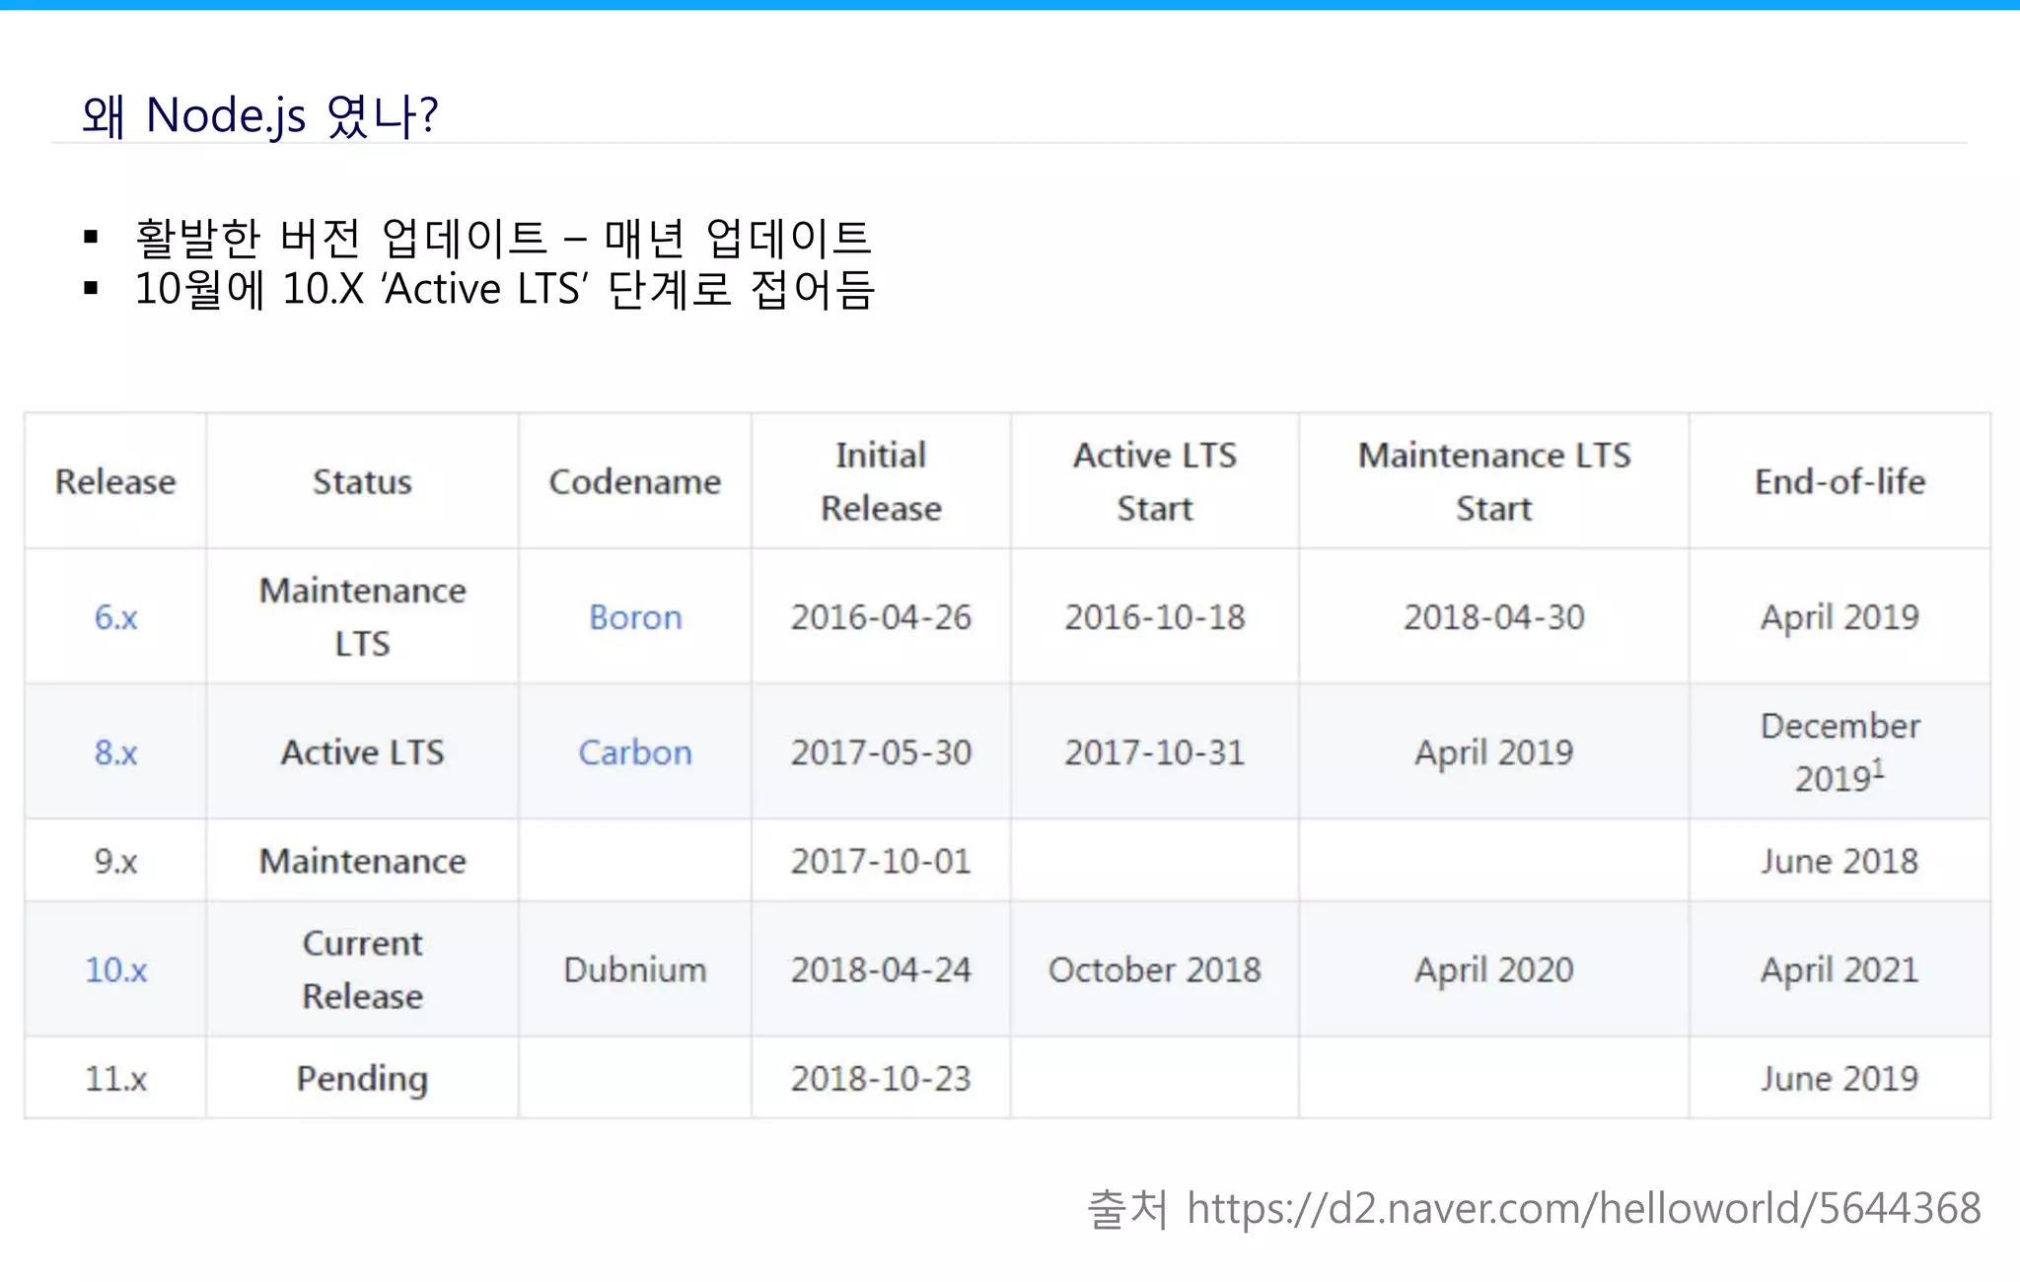Select the date '2016-10-18'
Screen dimensions: 2020x1282
[x=1155, y=617]
